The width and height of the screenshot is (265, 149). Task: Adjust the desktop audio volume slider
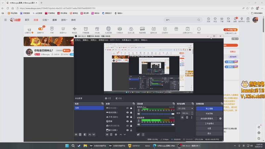(x=158, y=124)
